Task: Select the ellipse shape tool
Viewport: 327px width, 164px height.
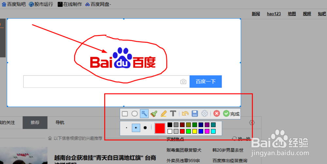Action: tap(134, 114)
